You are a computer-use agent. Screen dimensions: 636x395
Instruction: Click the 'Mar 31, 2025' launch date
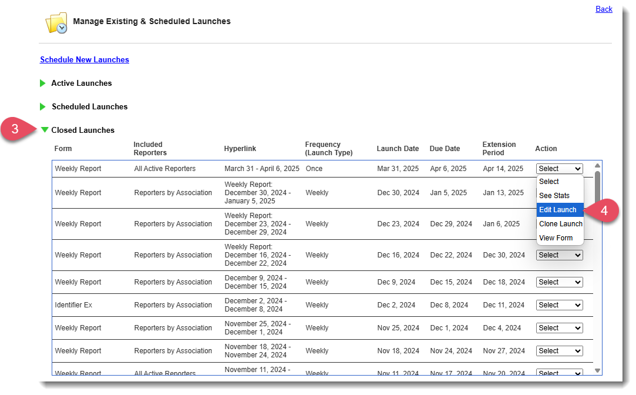pos(398,169)
